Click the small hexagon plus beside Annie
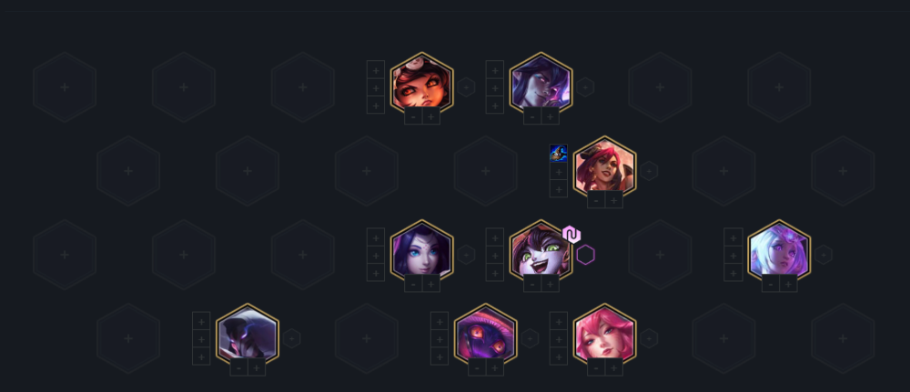This screenshot has height=392, width=910. 466,87
